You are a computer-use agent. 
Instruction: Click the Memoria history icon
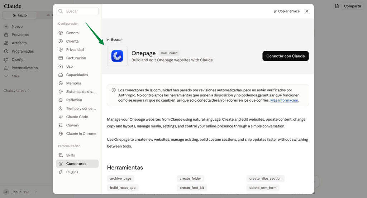[61, 83]
